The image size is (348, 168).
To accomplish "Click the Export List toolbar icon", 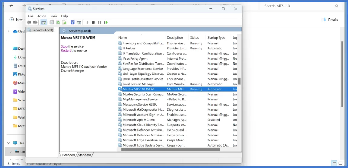I will (x=64, y=22).
